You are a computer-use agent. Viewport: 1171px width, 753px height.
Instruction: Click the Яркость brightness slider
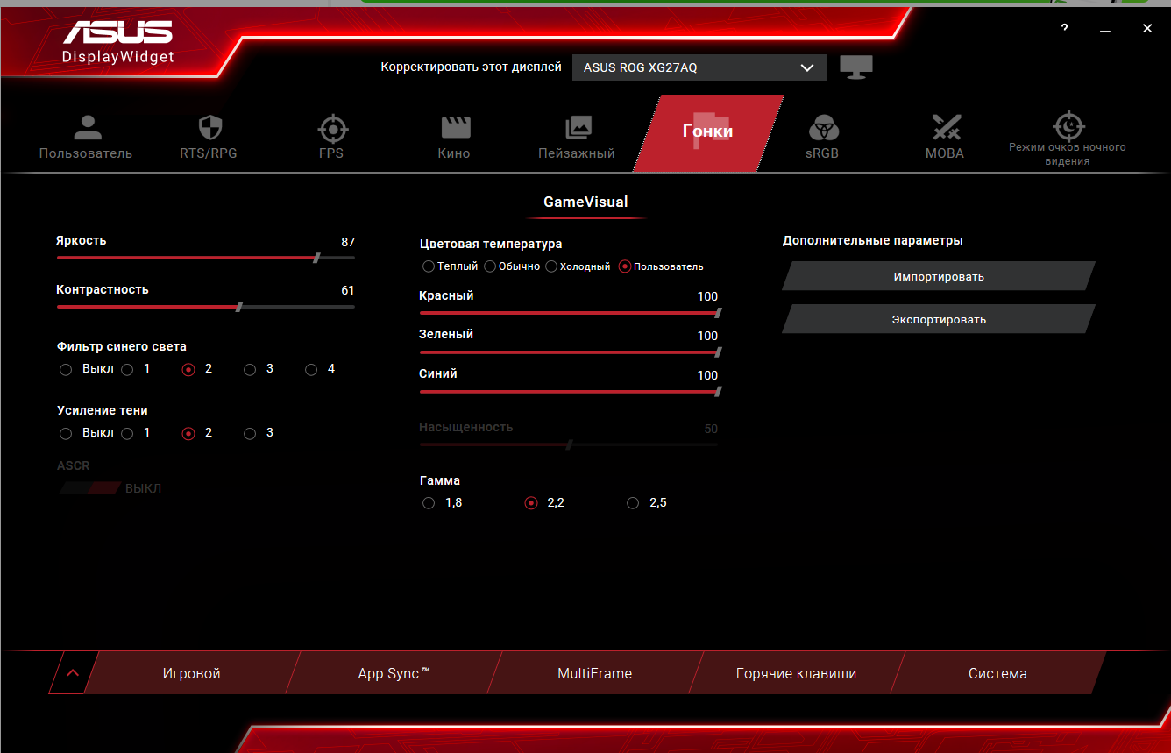click(205, 258)
